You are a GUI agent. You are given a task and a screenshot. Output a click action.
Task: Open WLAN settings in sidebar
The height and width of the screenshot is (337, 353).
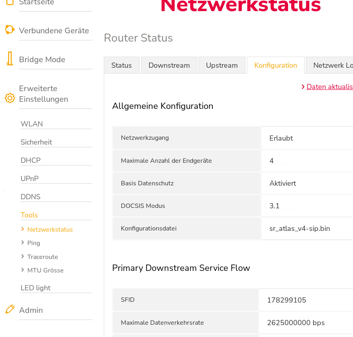[32, 124]
